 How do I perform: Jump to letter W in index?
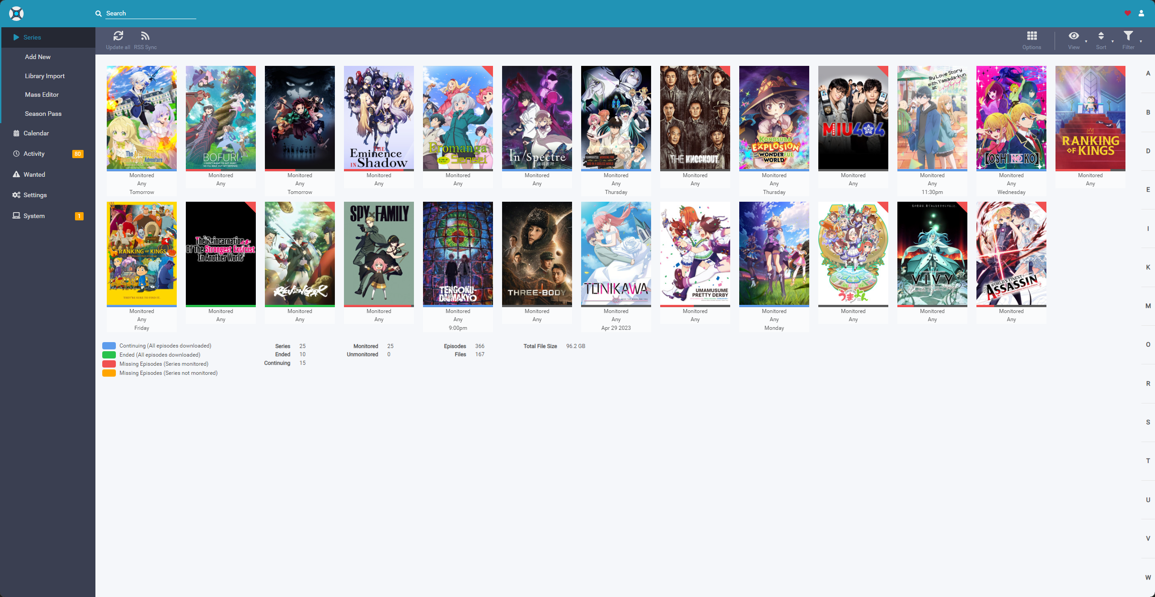(x=1148, y=577)
